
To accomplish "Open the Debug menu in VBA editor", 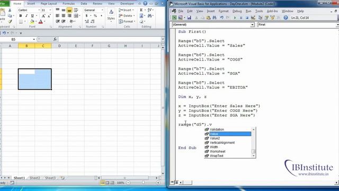I will [237, 11].
